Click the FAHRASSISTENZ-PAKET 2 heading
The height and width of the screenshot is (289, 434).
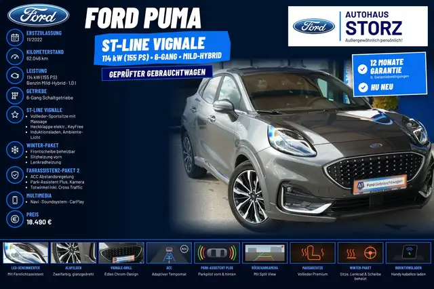[x=53, y=170]
